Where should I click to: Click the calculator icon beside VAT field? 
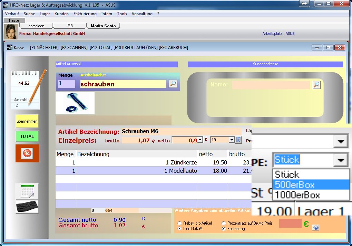click(238, 140)
